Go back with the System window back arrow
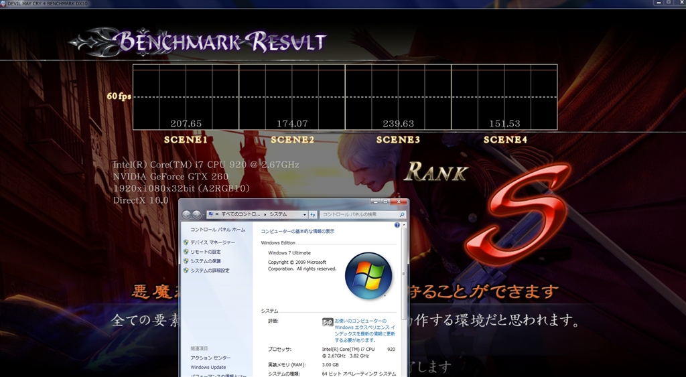This screenshot has height=377, width=686. 186,214
